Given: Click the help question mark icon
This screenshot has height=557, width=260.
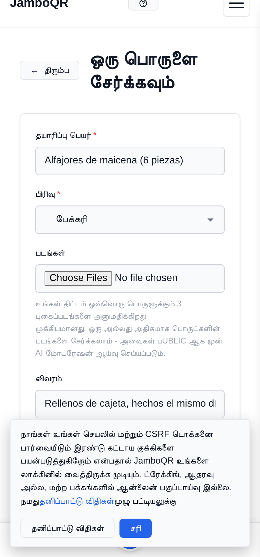Looking at the screenshot, I should point(143,4).
